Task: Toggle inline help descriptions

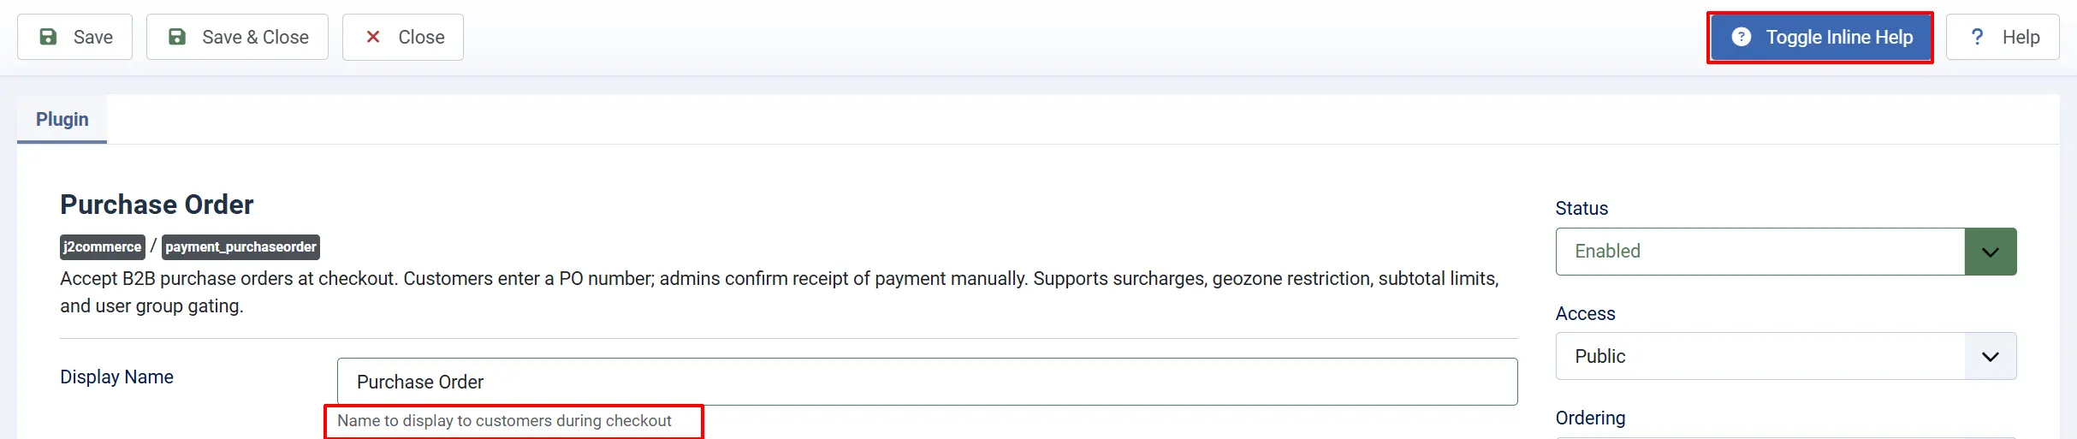Action: [1821, 37]
